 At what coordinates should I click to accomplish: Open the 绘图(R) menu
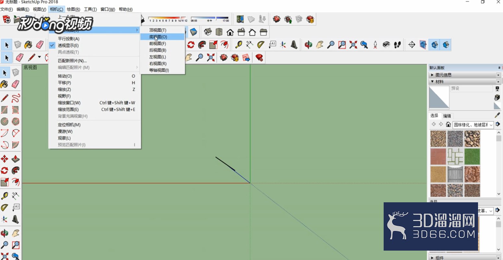73,9
